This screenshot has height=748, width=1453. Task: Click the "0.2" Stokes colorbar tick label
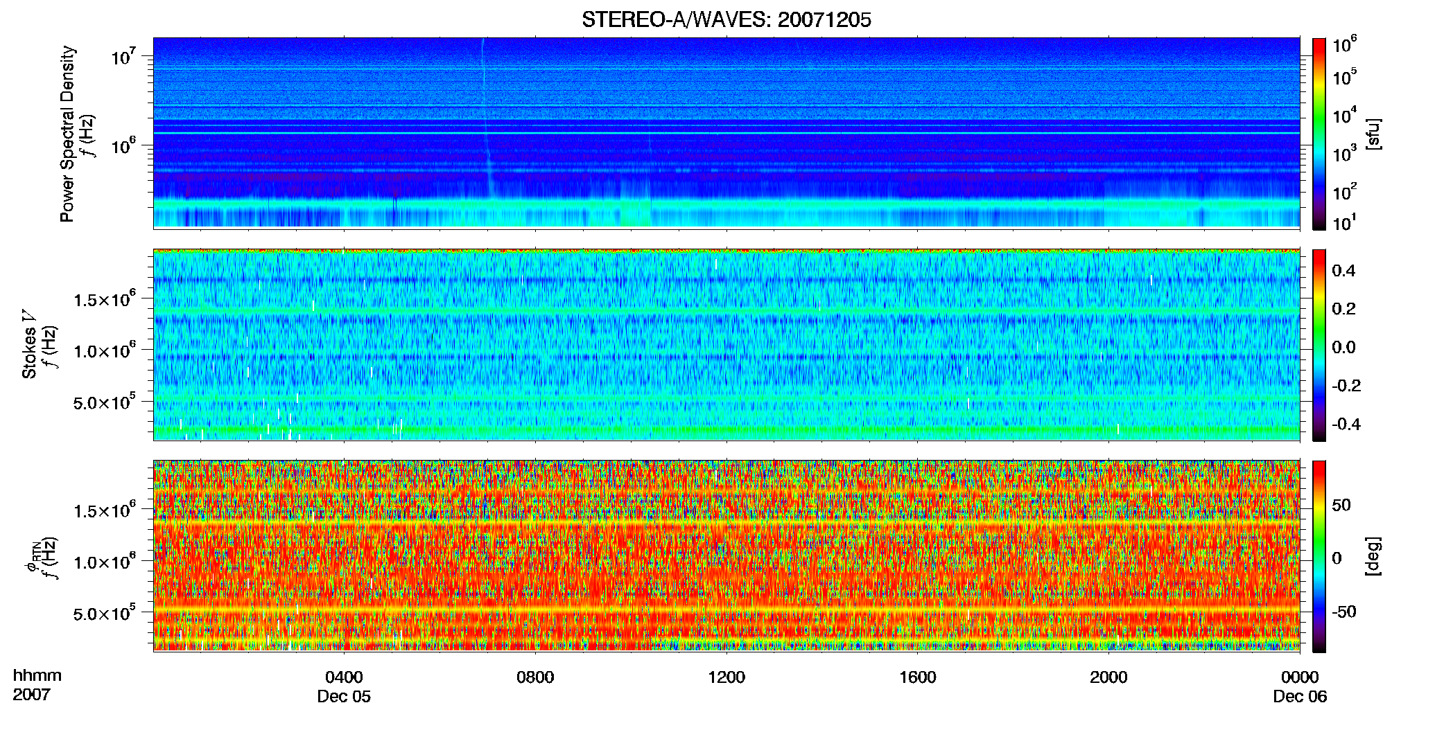tap(1343, 309)
